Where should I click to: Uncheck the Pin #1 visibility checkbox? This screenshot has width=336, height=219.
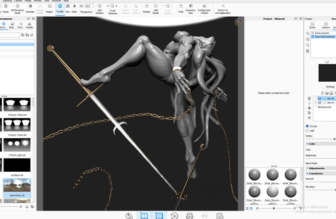[x=320, y=103]
